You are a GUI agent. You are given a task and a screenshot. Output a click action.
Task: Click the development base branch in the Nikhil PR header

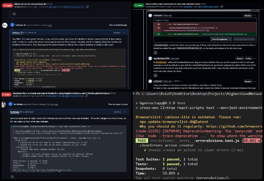point(53,7)
